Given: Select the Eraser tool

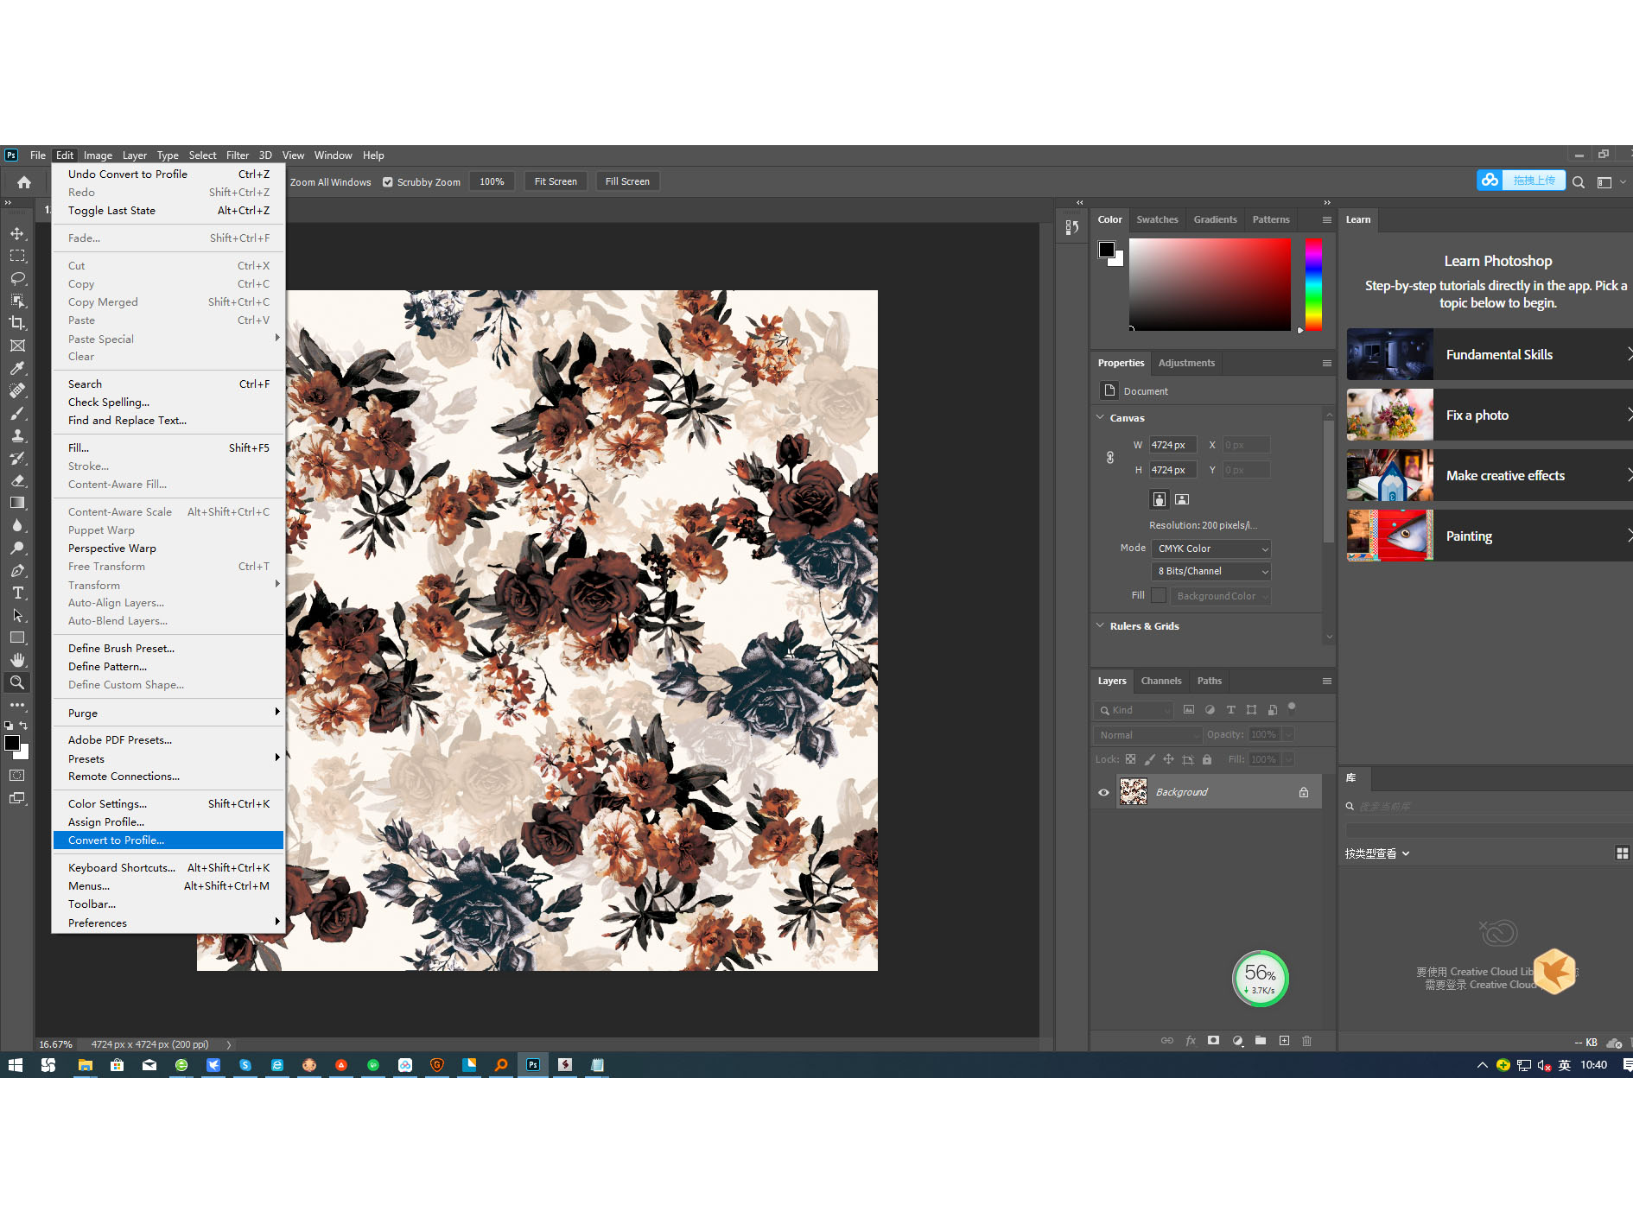Looking at the screenshot, I should [17, 481].
